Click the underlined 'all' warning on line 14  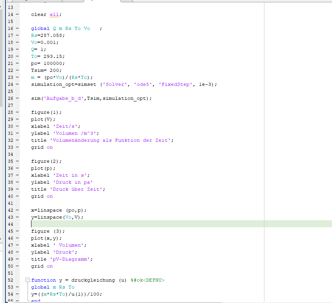coord(55,14)
